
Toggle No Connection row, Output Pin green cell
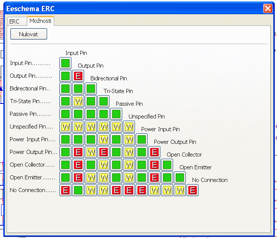[x=78, y=190]
